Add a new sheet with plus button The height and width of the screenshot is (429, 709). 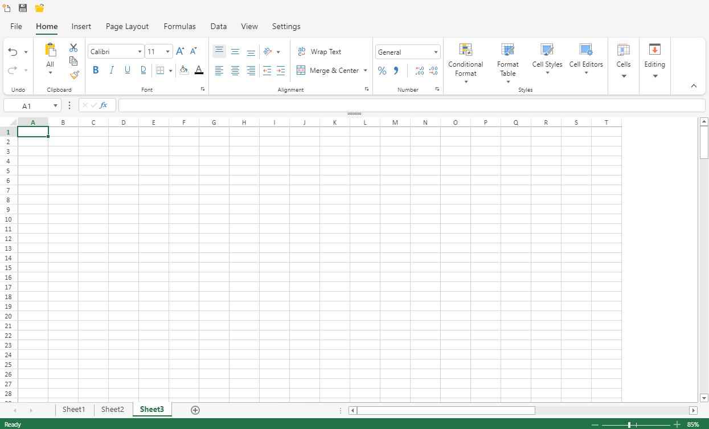point(195,410)
